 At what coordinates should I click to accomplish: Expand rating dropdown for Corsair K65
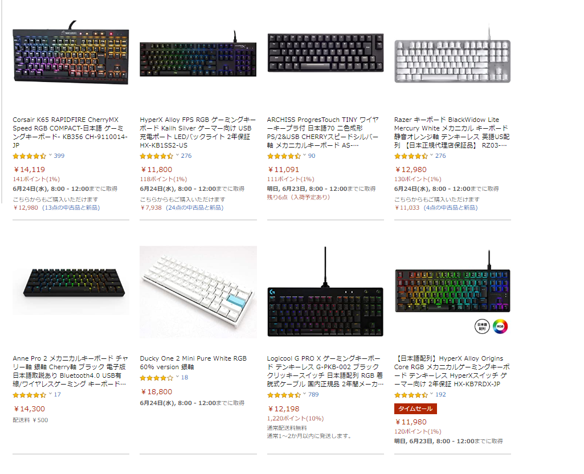click(50, 156)
